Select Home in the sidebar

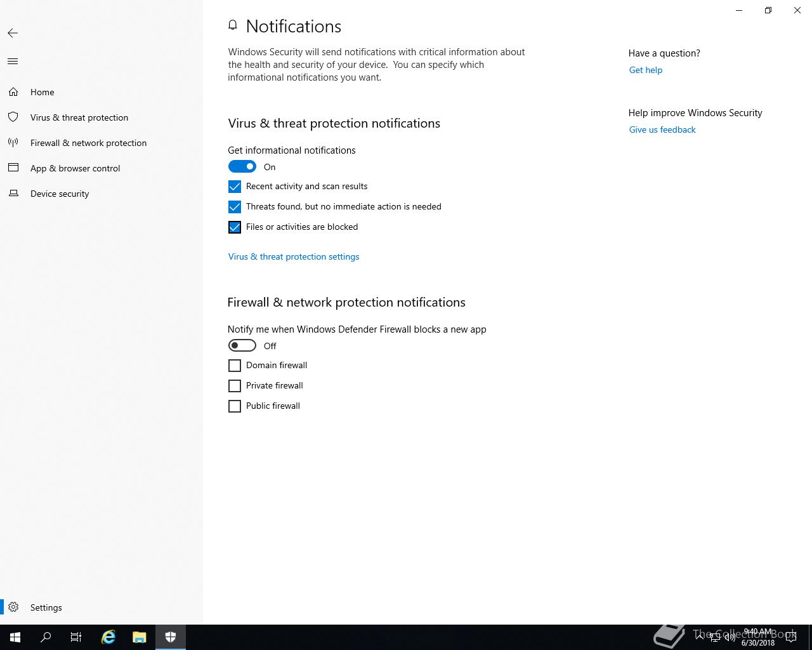(x=101, y=92)
